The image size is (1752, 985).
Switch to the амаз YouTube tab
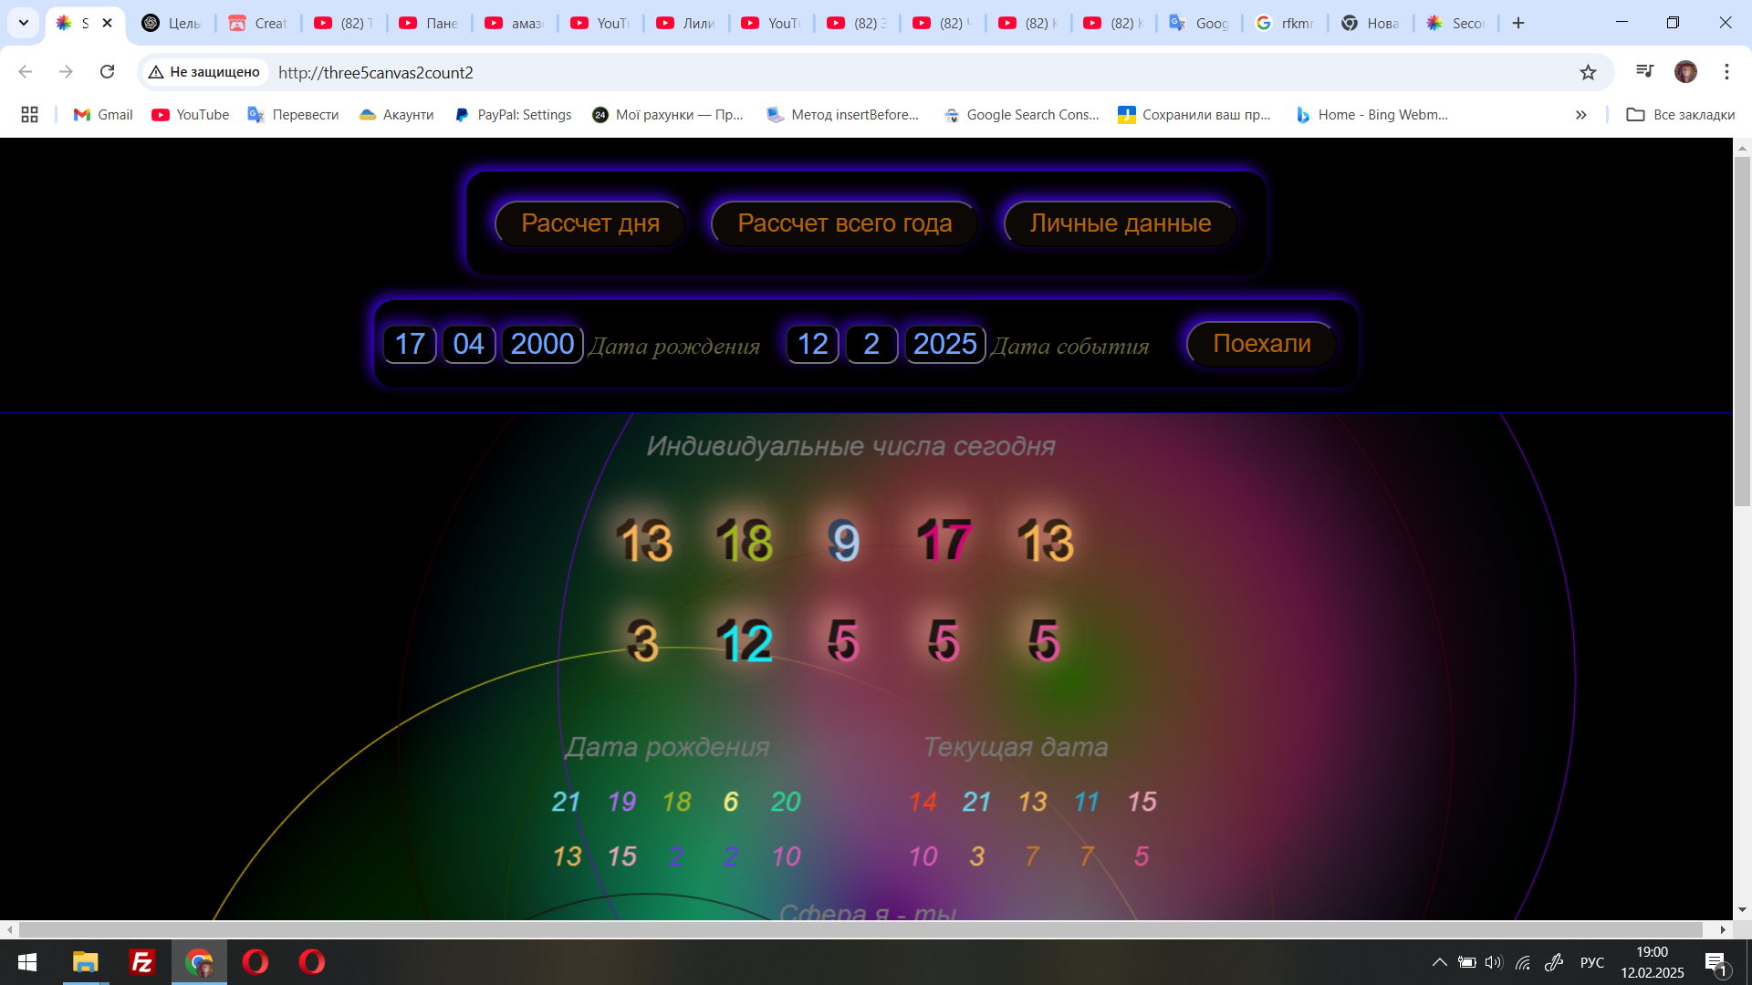(516, 24)
